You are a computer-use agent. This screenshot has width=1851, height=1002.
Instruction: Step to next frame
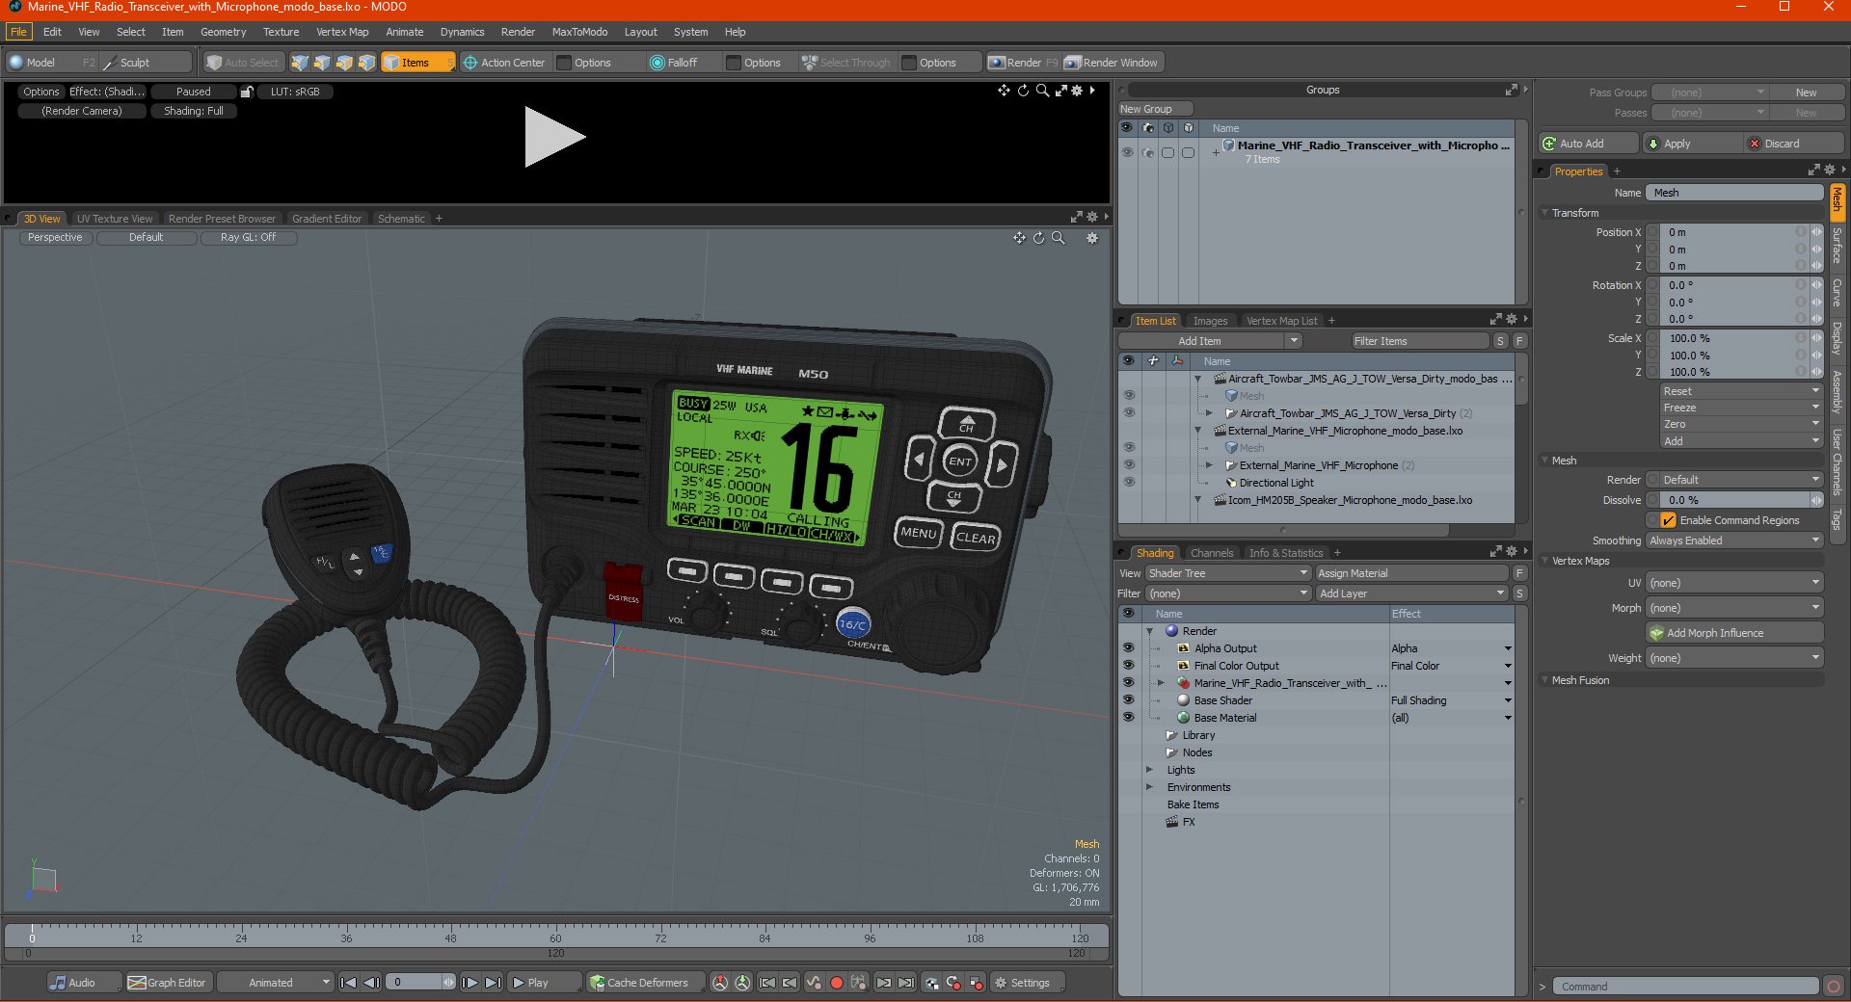coord(469,983)
